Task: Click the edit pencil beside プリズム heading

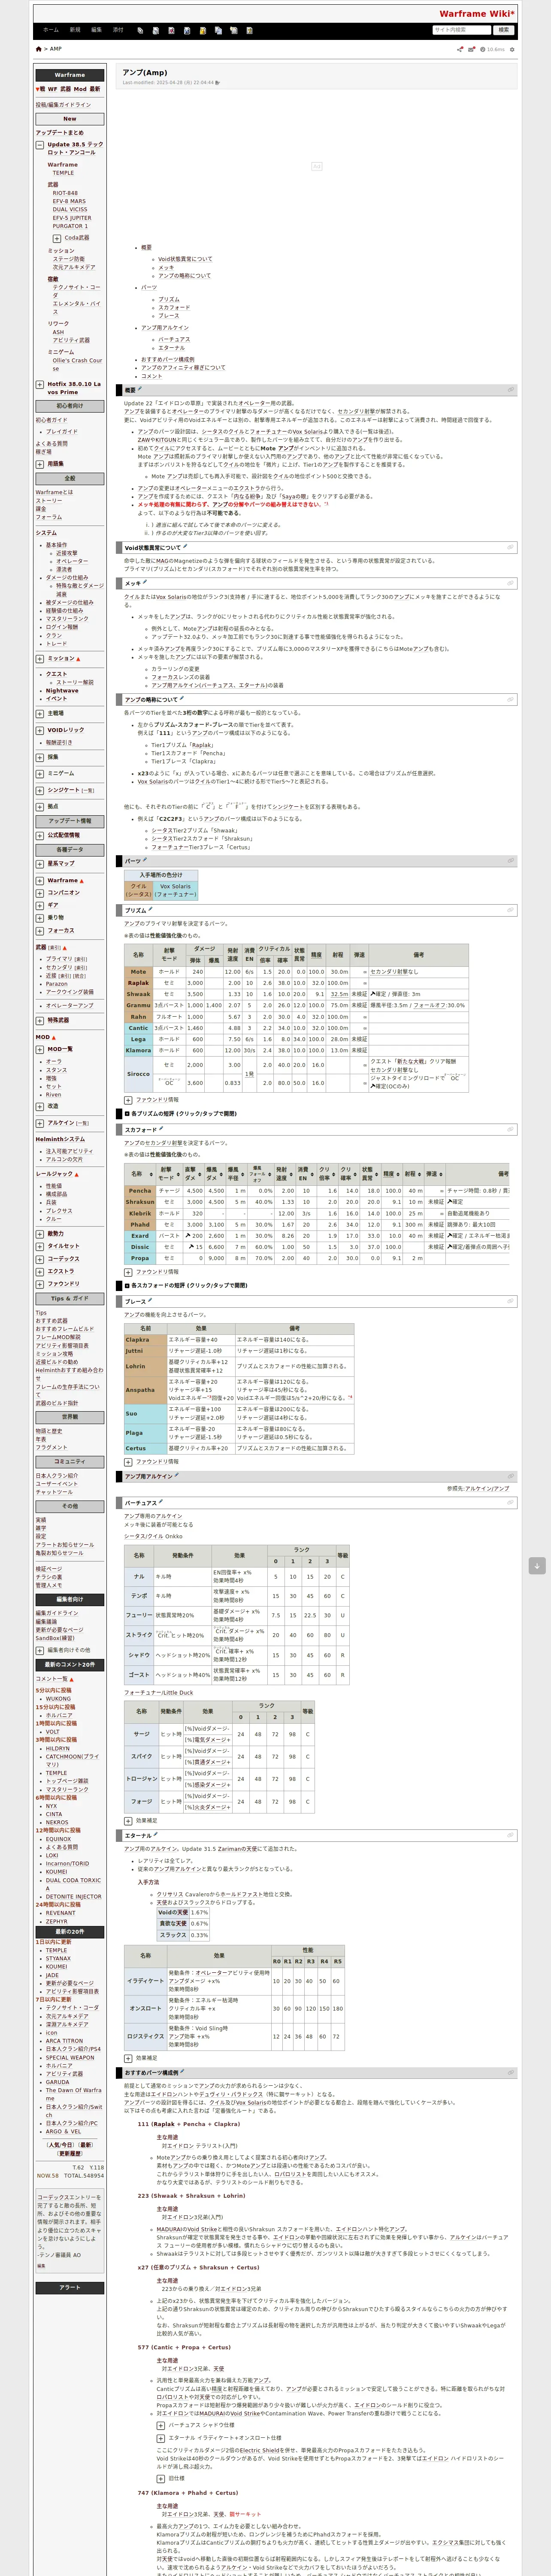Action: (150, 909)
